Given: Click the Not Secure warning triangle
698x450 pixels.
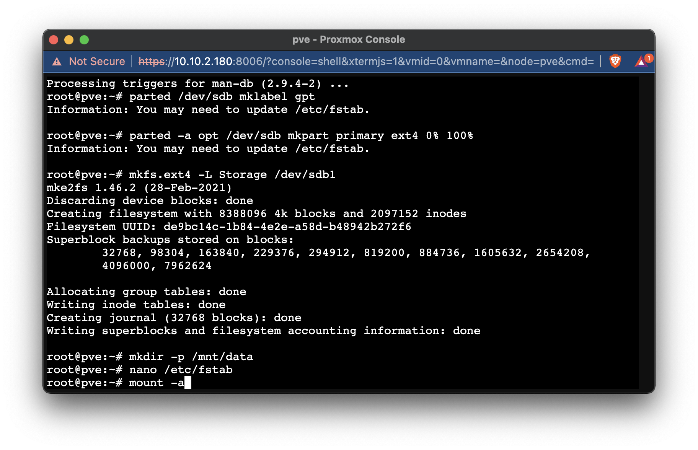Looking at the screenshot, I should tap(56, 61).
